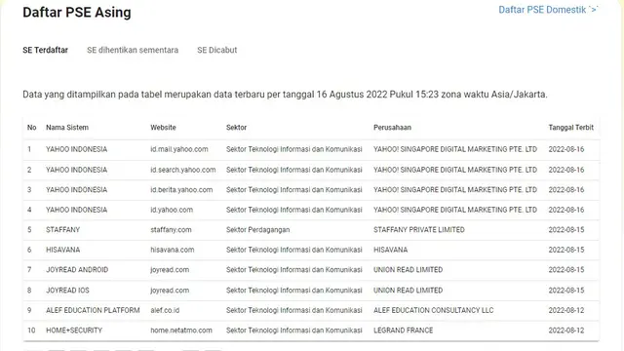This screenshot has width=624, height=351.
Task: Click Yahoo Singapore company in row 2
Action: (x=455, y=170)
